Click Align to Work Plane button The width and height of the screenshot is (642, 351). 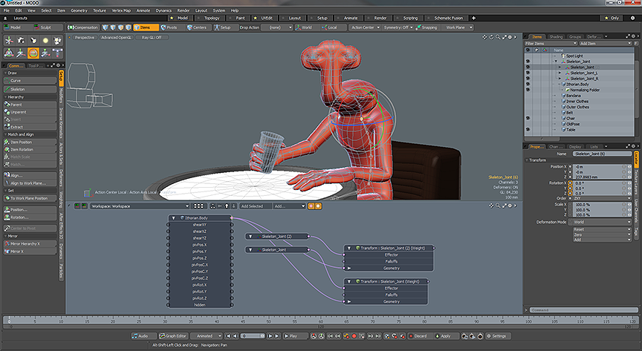point(30,183)
